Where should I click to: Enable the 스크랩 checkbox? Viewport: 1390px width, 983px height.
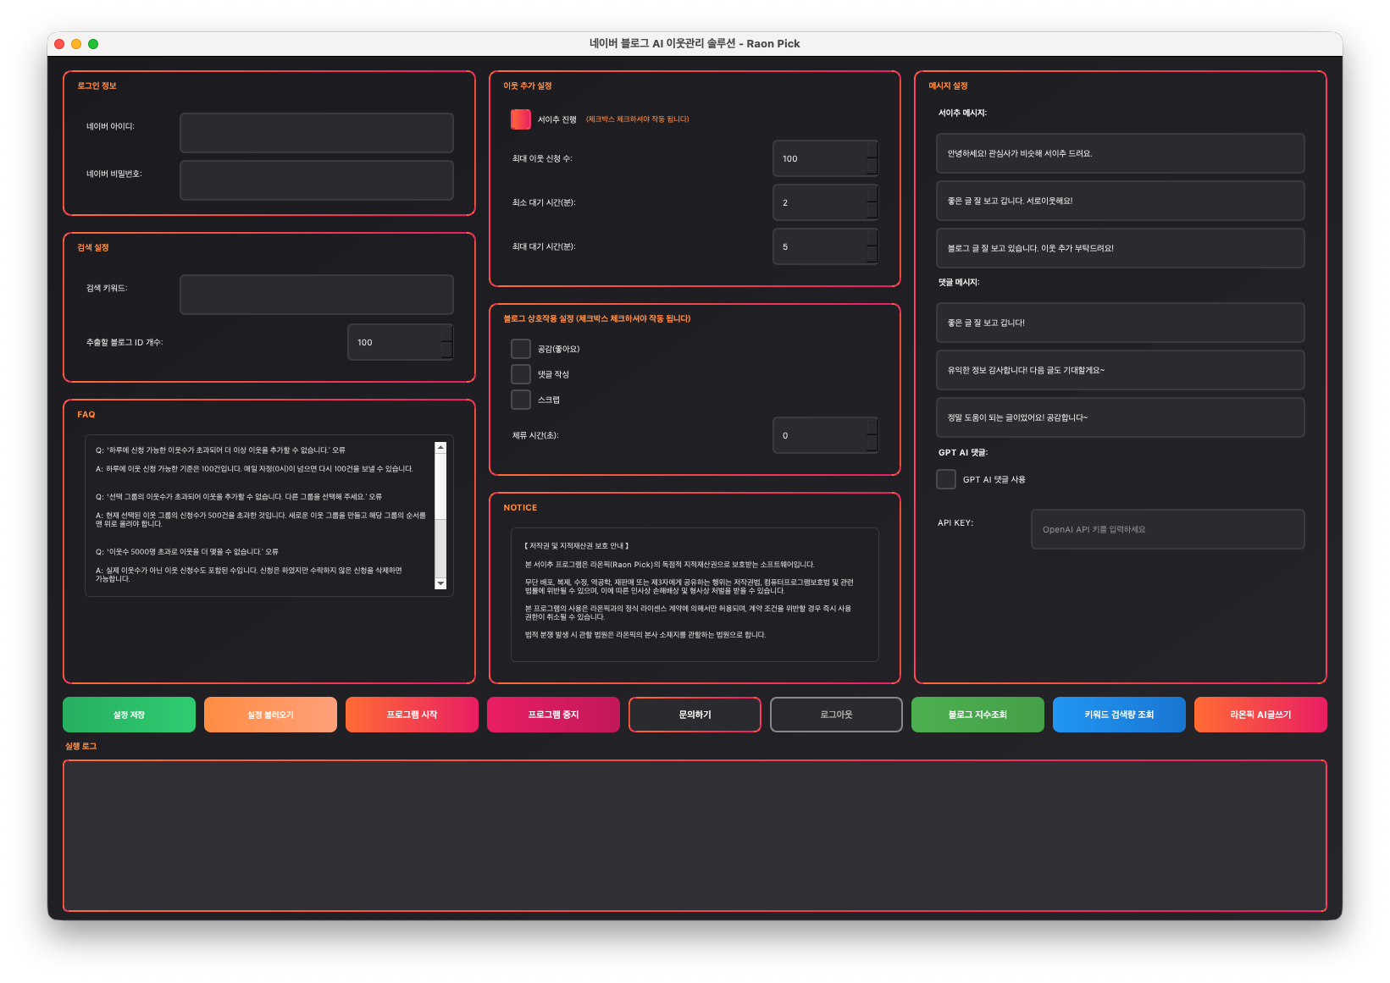tap(521, 400)
